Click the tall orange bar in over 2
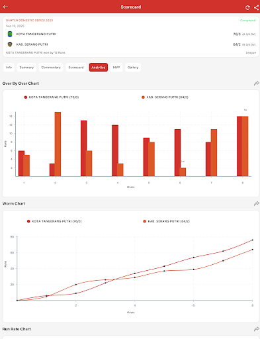 tap(58, 144)
